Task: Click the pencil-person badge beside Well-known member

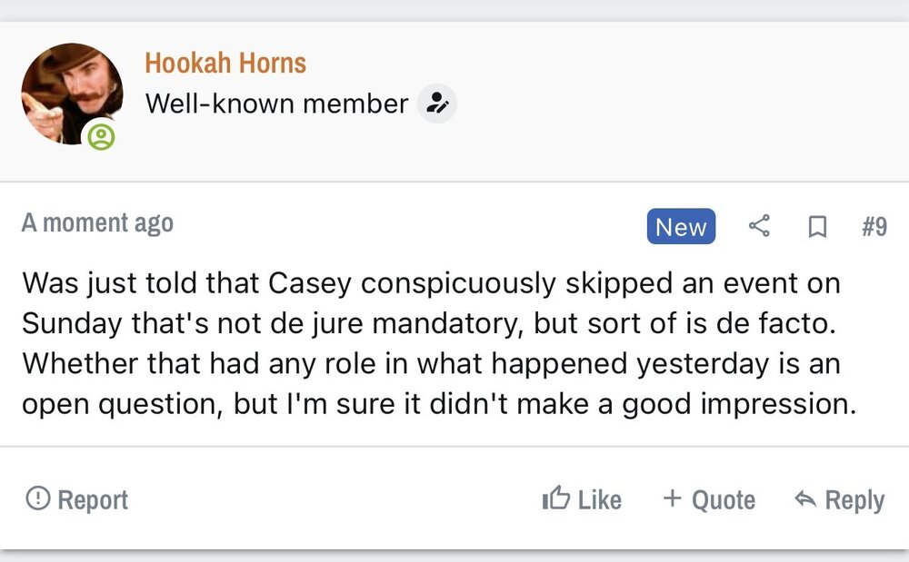Action: [x=437, y=104]
